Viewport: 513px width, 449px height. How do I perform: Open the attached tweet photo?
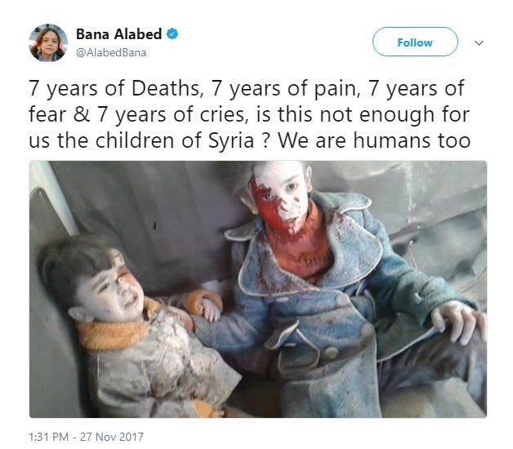tap(258, 289)
